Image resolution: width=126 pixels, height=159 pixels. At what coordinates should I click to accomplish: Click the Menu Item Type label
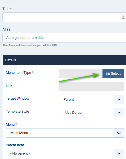coord(20,73)
